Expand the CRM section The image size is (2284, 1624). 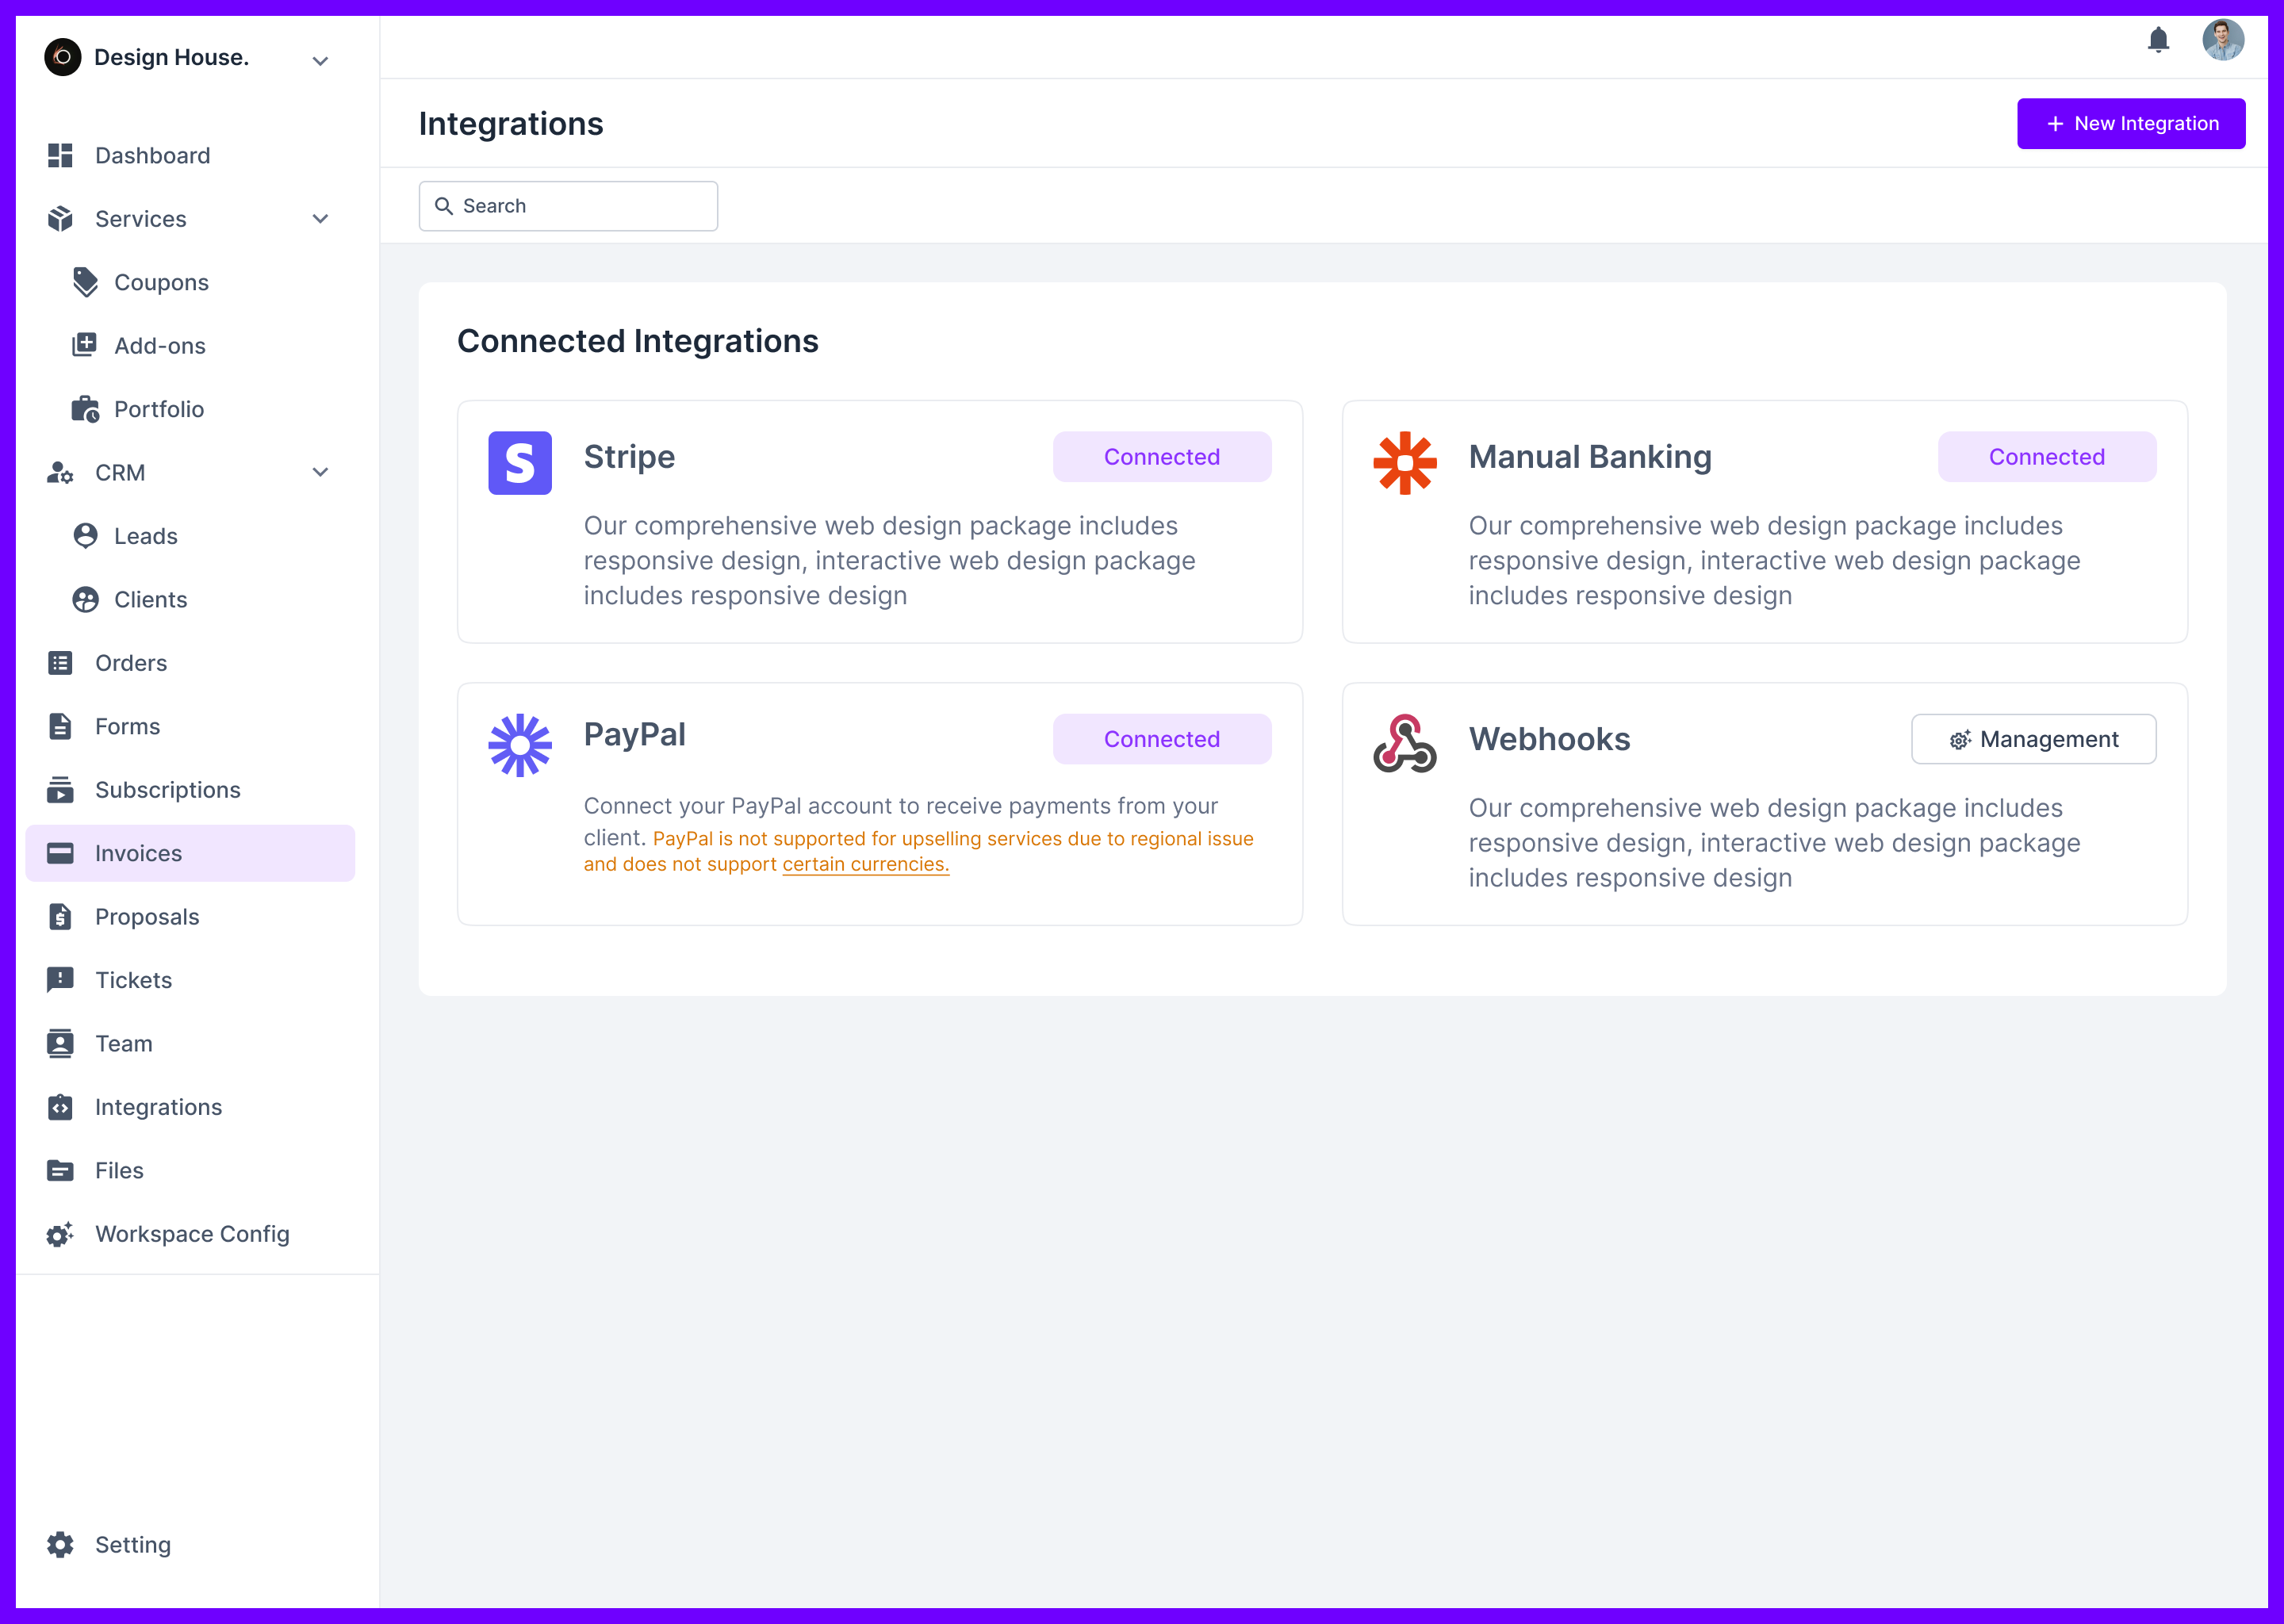point(320,471)
